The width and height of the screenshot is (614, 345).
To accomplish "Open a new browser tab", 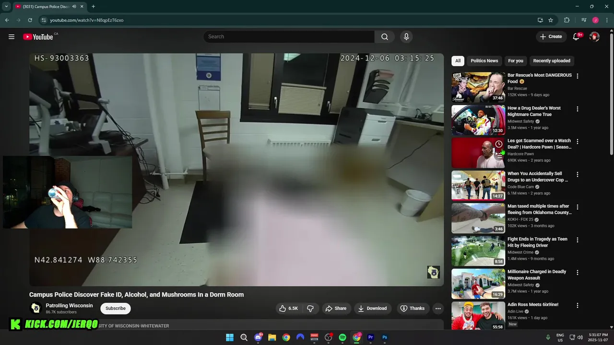I will 93,7.
